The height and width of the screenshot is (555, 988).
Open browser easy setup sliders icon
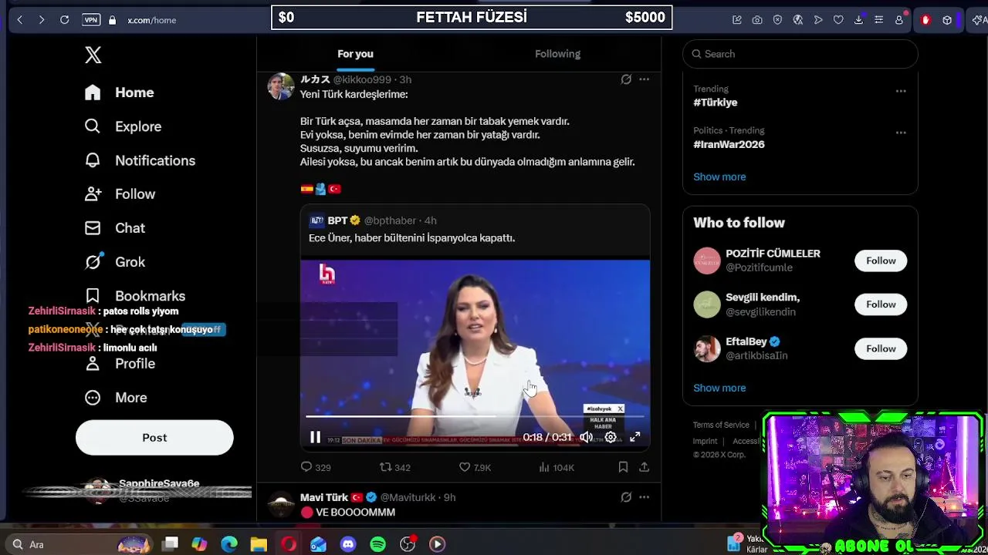tap(878, 20)
